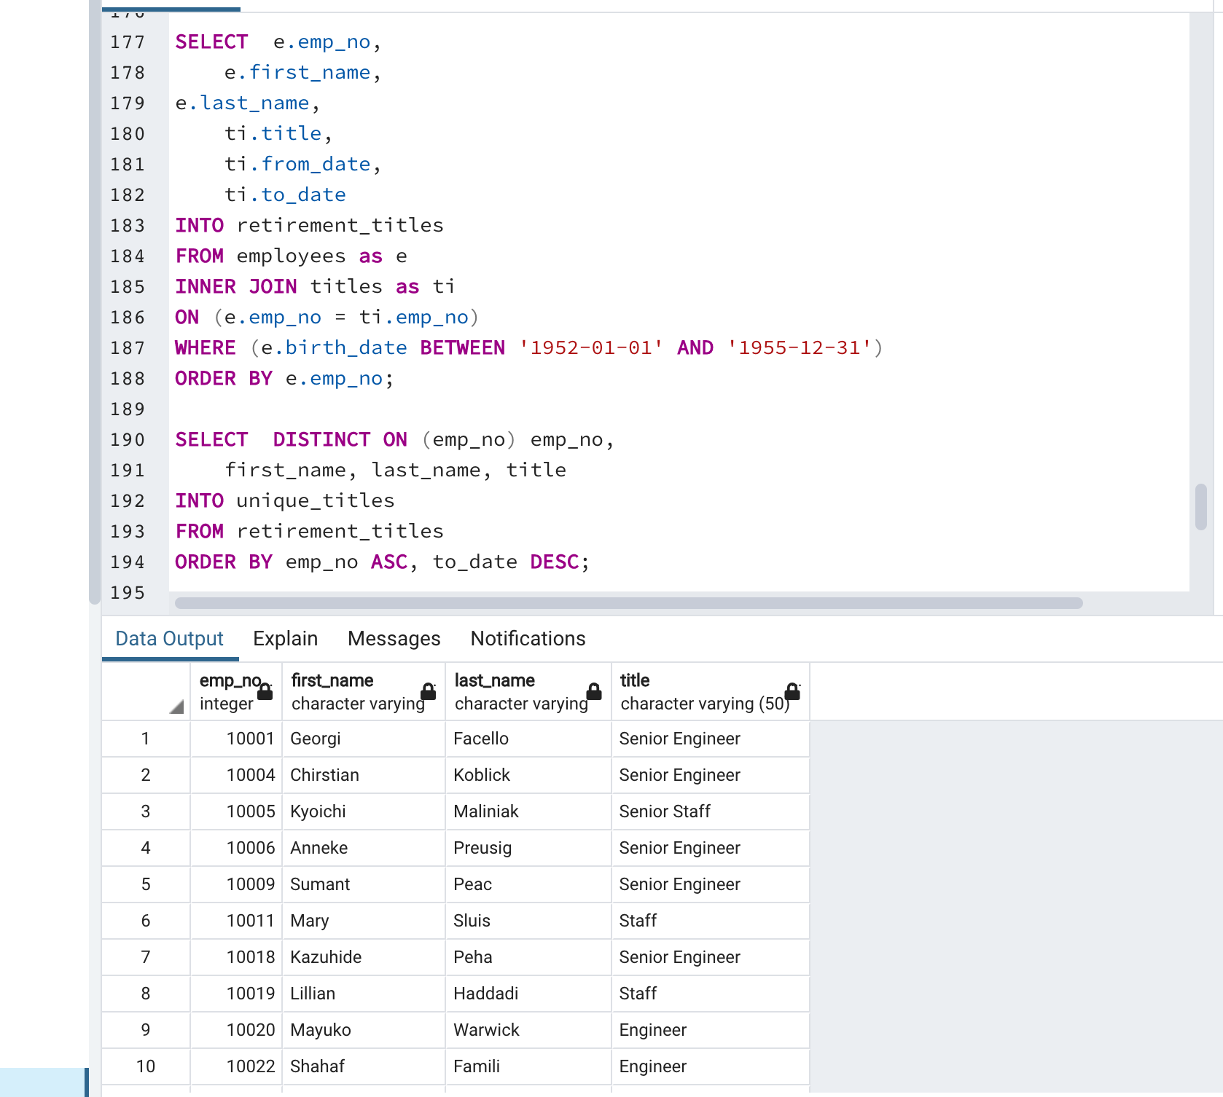This screenshot has width=1223, height=1097.
Task: Click line number 190 in the gutter
Action: pyautogui.click(x=128, y=440)
